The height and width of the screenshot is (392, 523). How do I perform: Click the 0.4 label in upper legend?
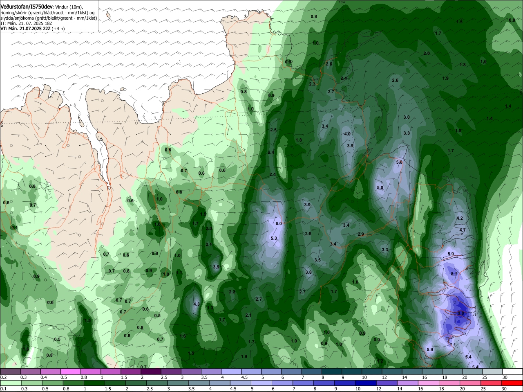44,377
